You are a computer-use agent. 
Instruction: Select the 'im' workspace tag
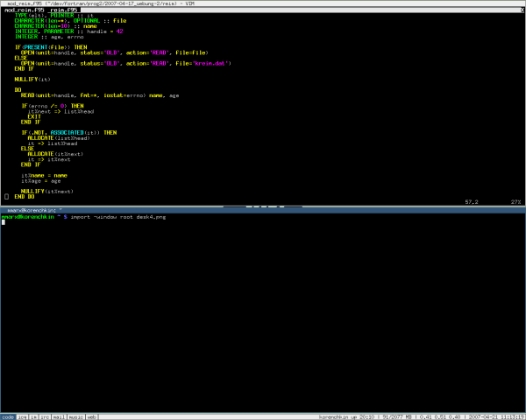[33, 417]
